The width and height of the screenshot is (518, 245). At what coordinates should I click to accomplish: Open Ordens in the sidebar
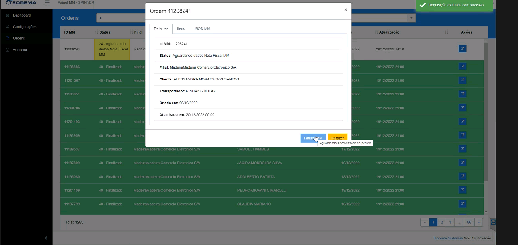[19, 38]
